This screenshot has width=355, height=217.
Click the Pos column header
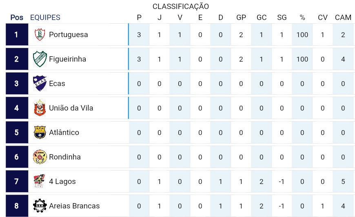point(17,18)
